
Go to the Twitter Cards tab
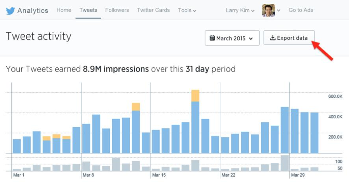click(x=153, y=10)
